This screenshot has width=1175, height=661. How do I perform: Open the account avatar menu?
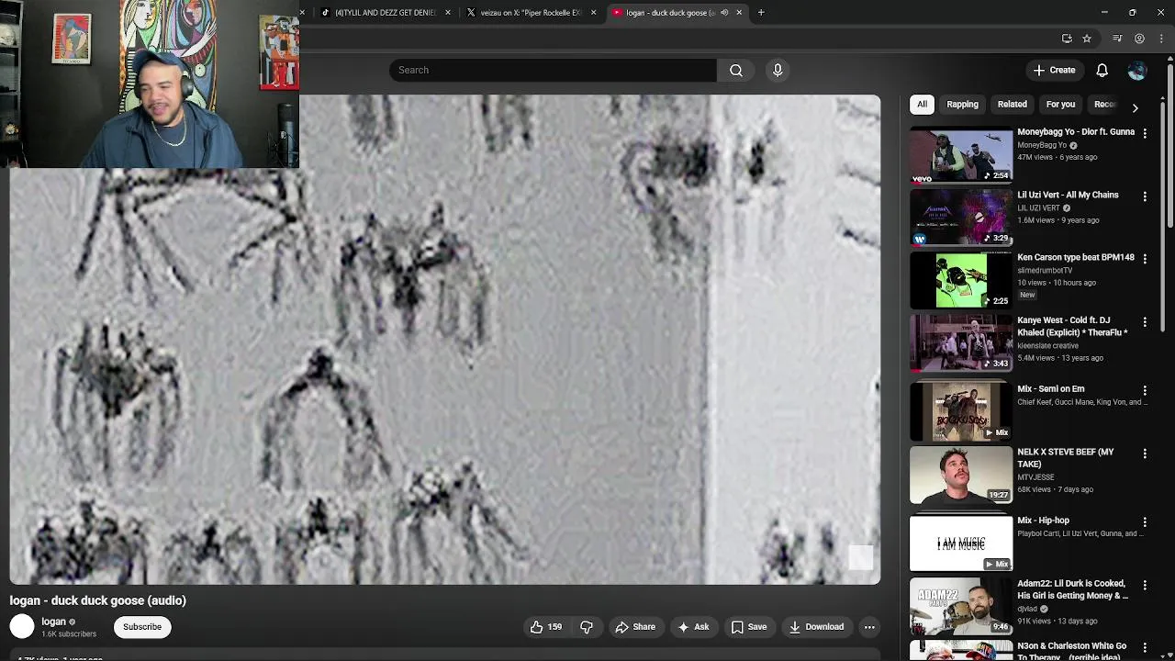coord(1136,70)
